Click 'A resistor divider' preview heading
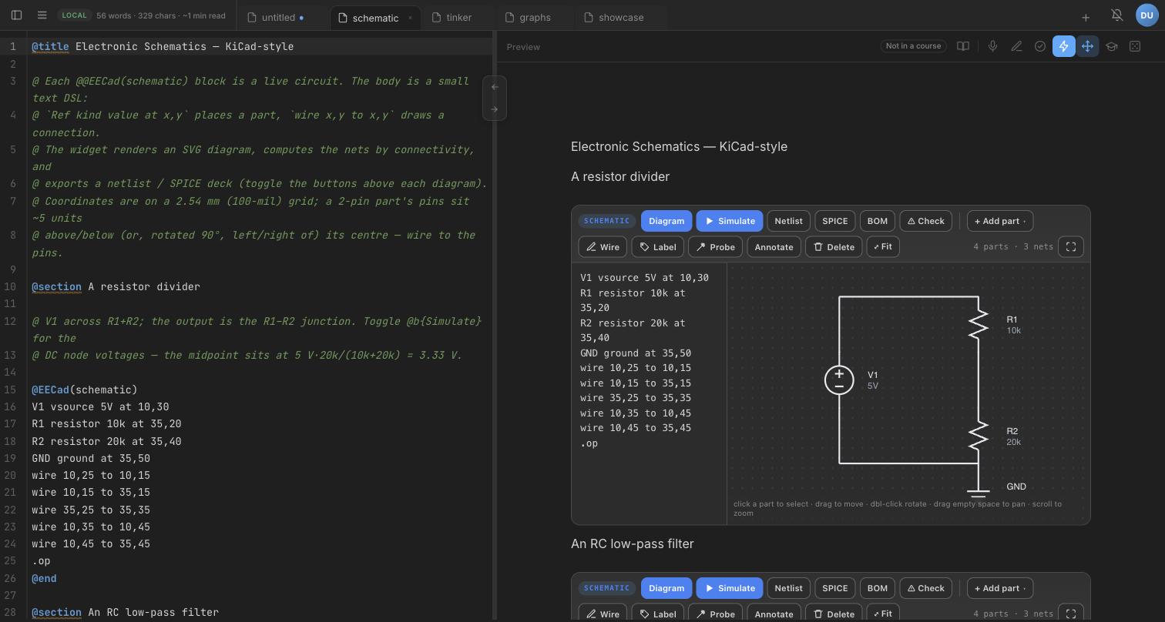The image size is (1165, 622). click(620, 176)
